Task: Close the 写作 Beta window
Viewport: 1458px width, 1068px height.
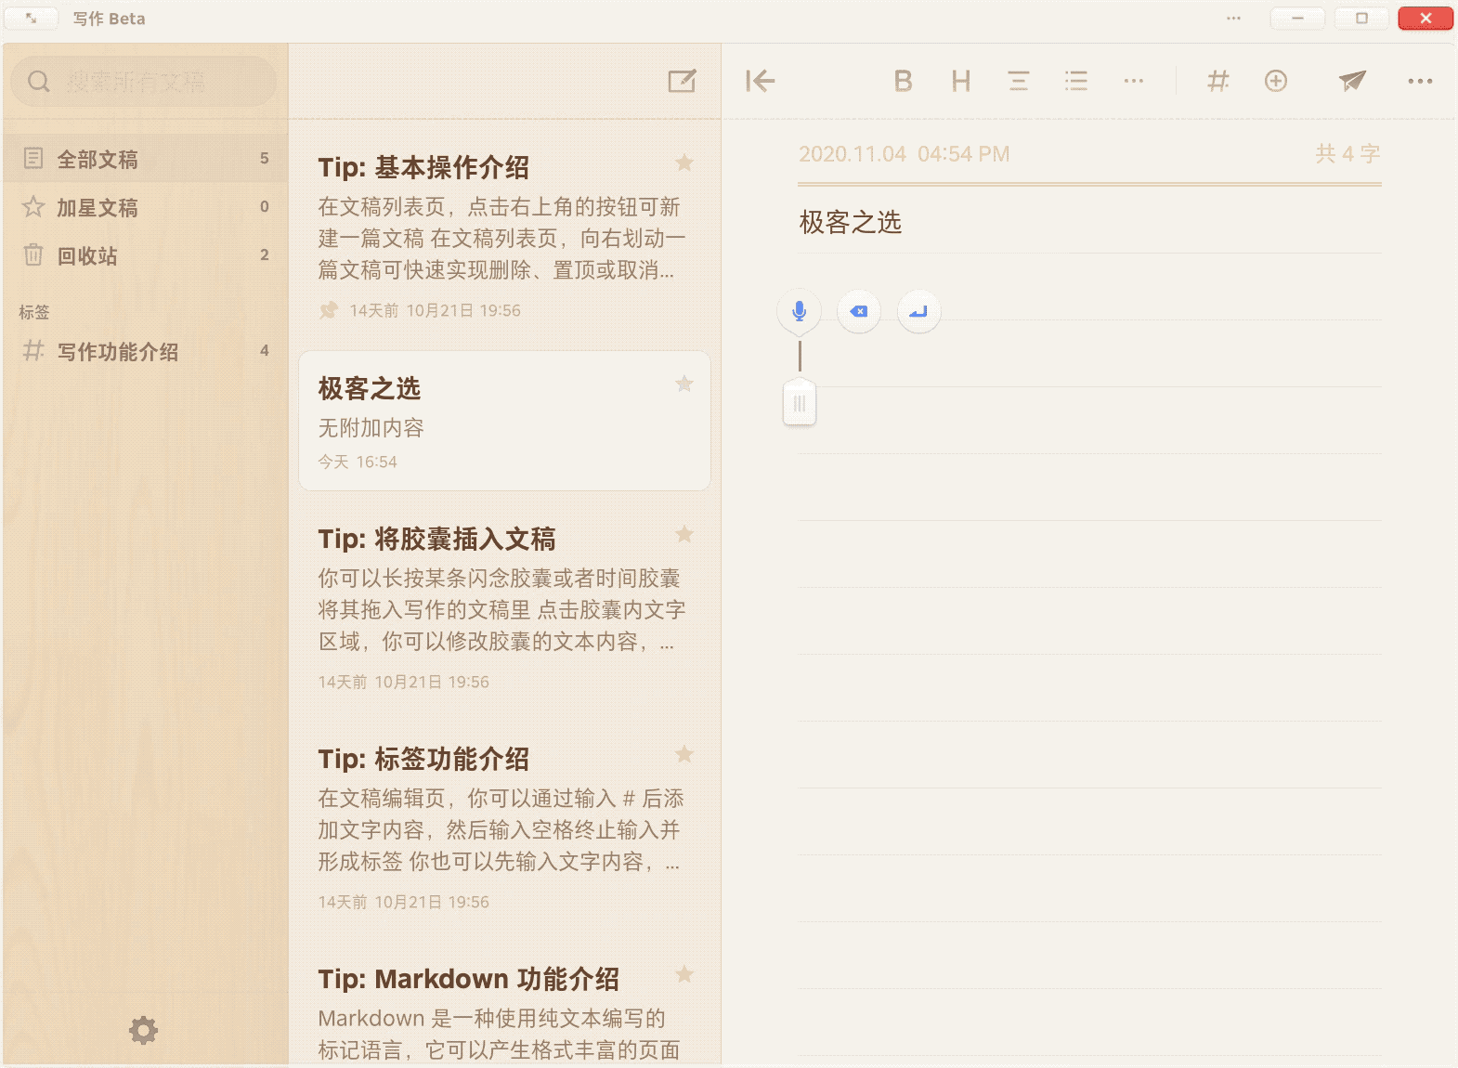Action: pos(1425,18)
